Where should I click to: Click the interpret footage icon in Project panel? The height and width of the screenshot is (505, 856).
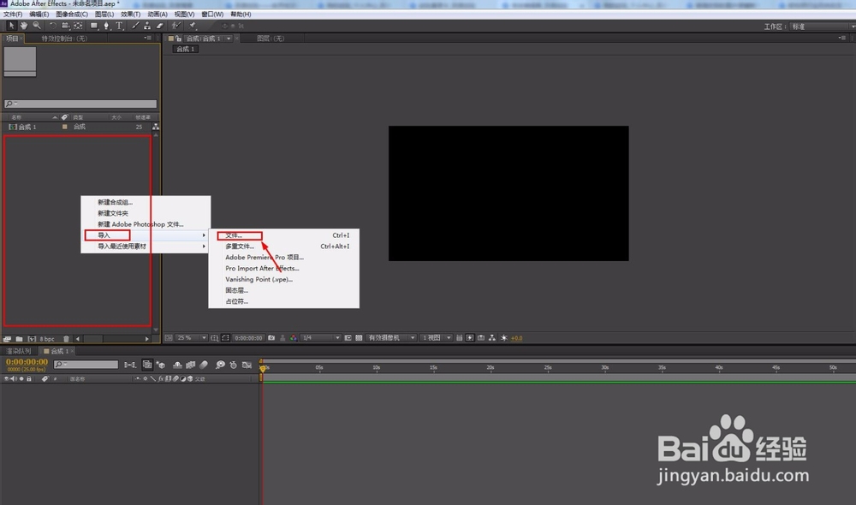coord(7,339)
